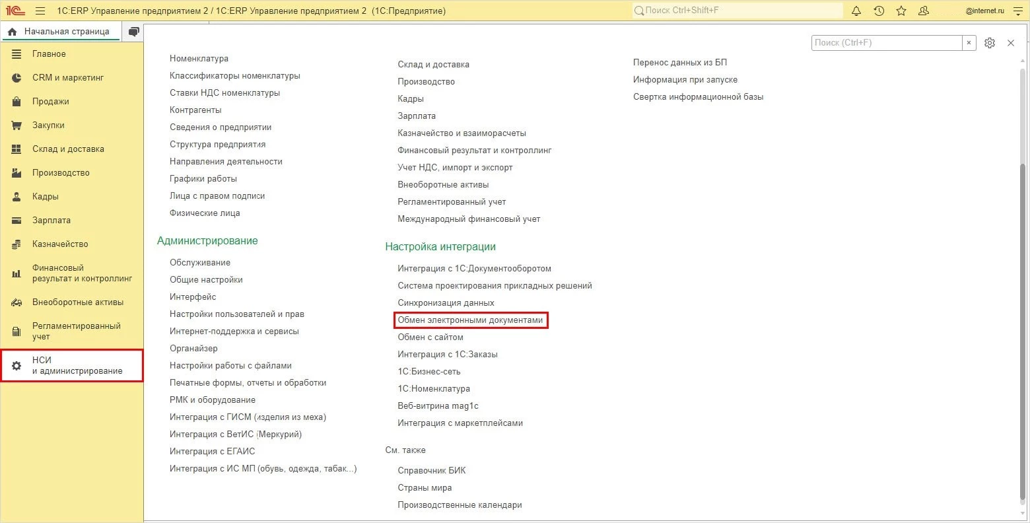Open the Контрагенты link
This screenshot has height=523, width=1030.
click(195, 110)
